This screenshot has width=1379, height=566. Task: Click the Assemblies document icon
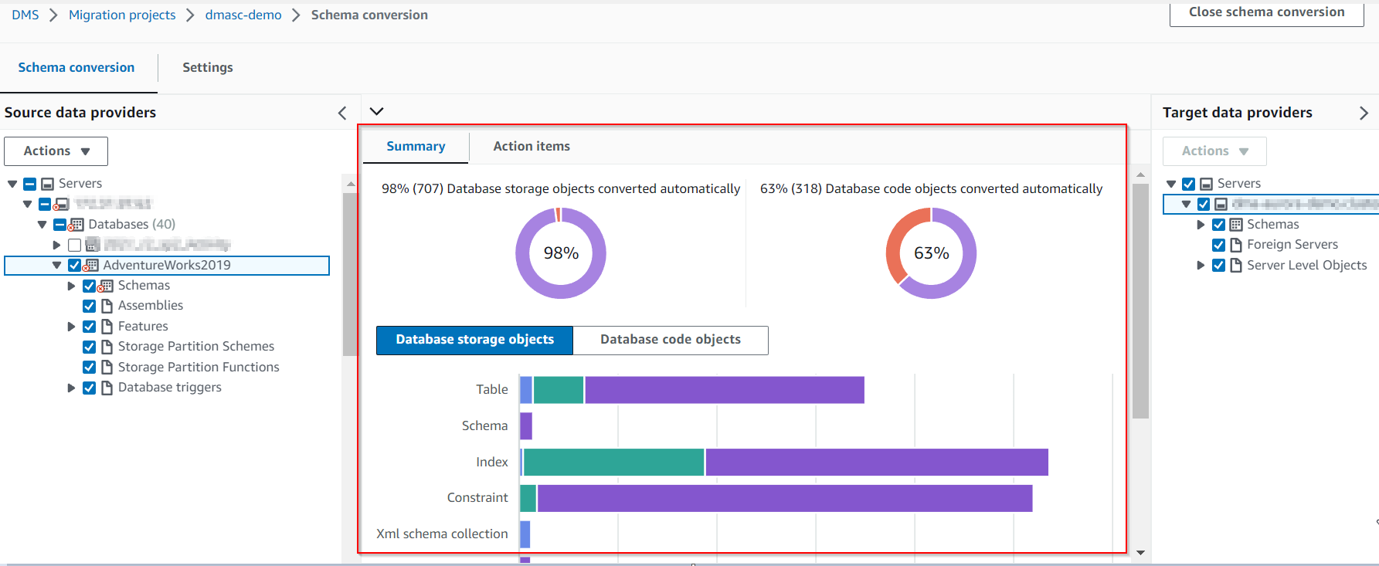(x=107, y=306)
